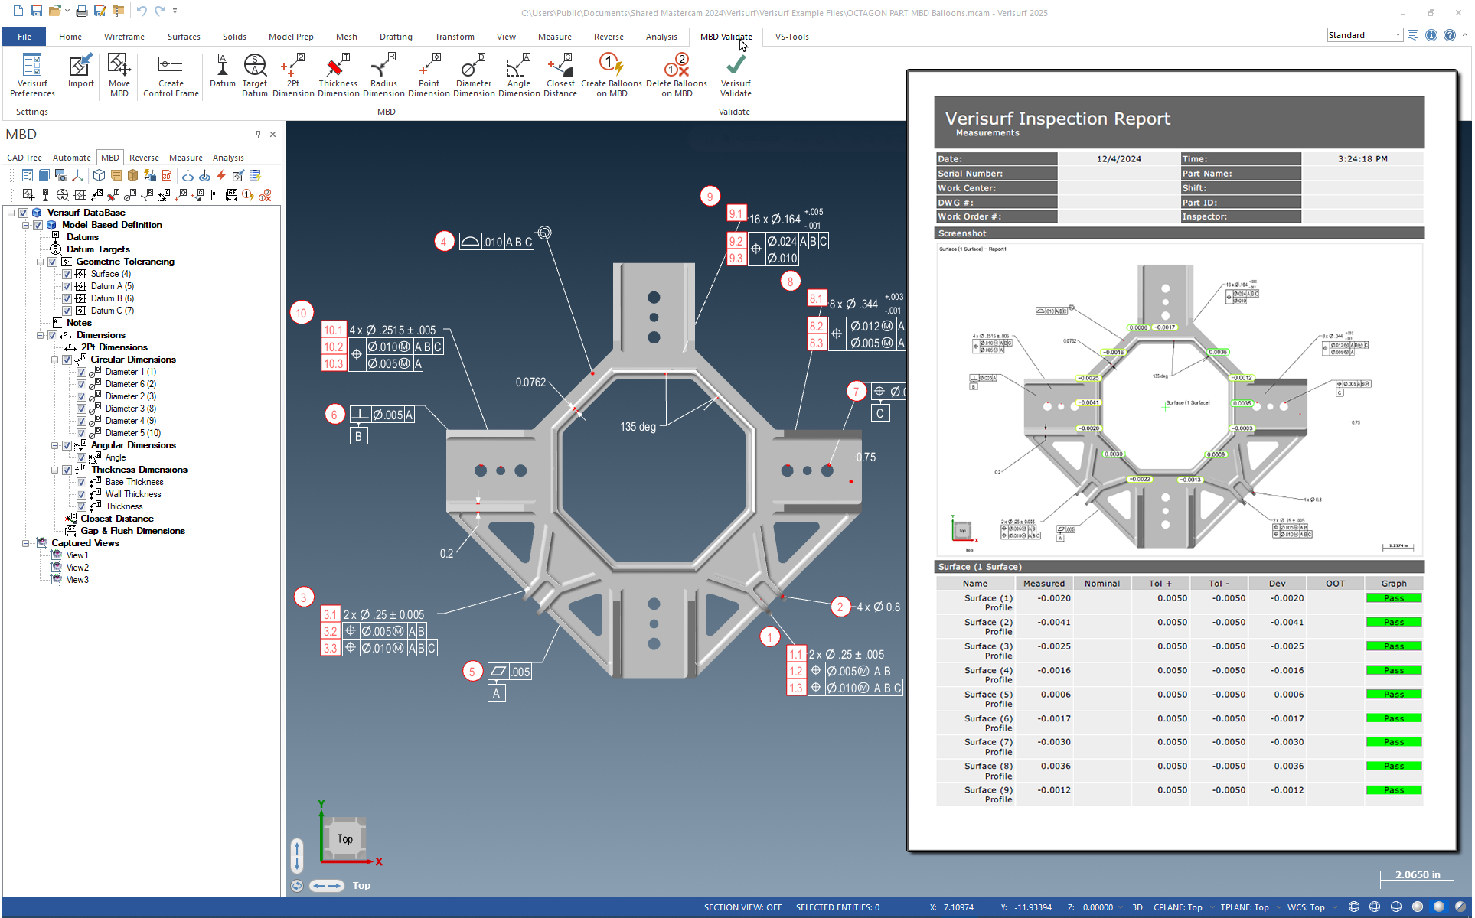Click the inspection report screenshot thumbnail
Image resolution: width=1475 pixels, height=918 pixels.
point(1180,399)
